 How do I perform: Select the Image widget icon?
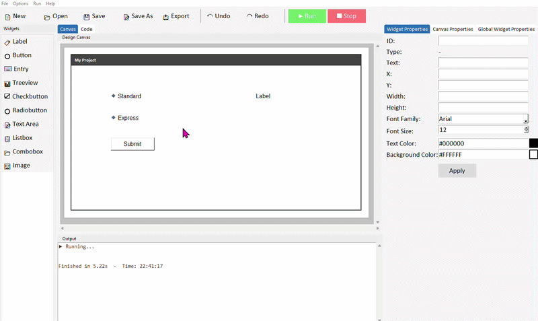[x=7, y=166]
